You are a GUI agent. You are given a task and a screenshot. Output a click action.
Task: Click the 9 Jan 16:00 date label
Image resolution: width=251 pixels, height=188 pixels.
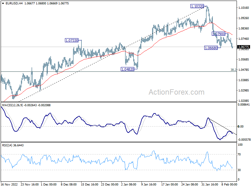point(149,184)
